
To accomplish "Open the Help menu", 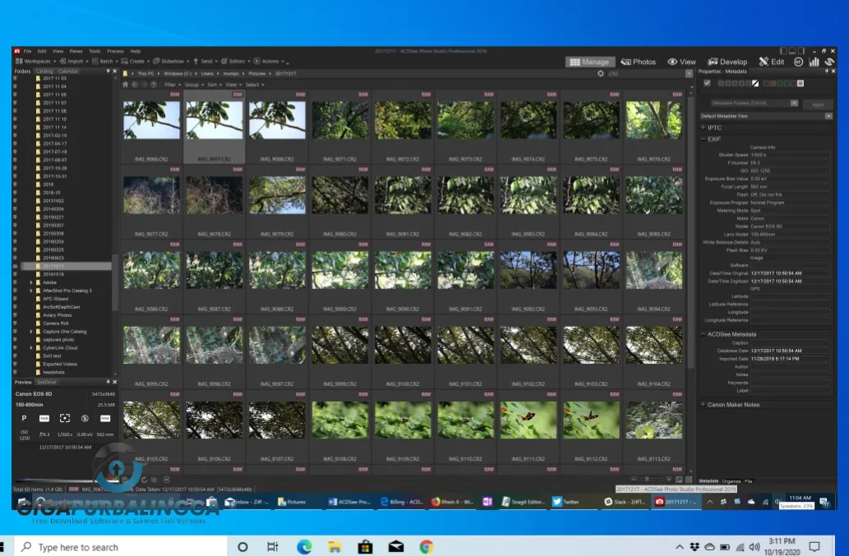I will [x=136, y=52].
